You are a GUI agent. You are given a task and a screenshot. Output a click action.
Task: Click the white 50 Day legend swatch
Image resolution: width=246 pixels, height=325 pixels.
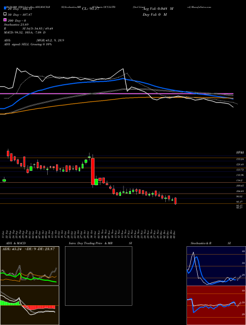click(x=5, y=14)
